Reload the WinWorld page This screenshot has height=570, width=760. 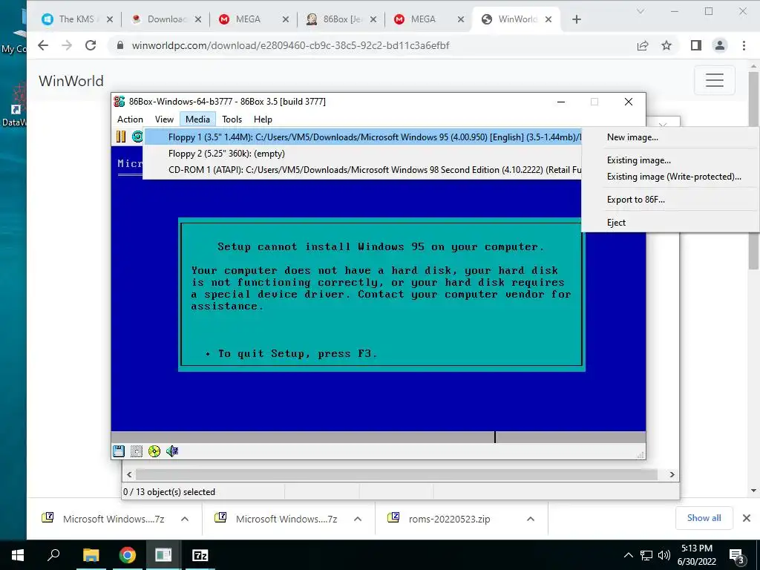click(91, 45)
